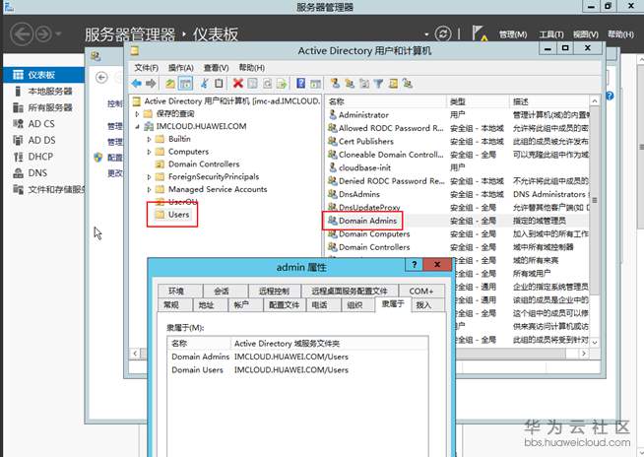Click the Filter funnel icon
The width and height of the screenshot is (644, 457).
pyautogui.click(x=378, y=84)
